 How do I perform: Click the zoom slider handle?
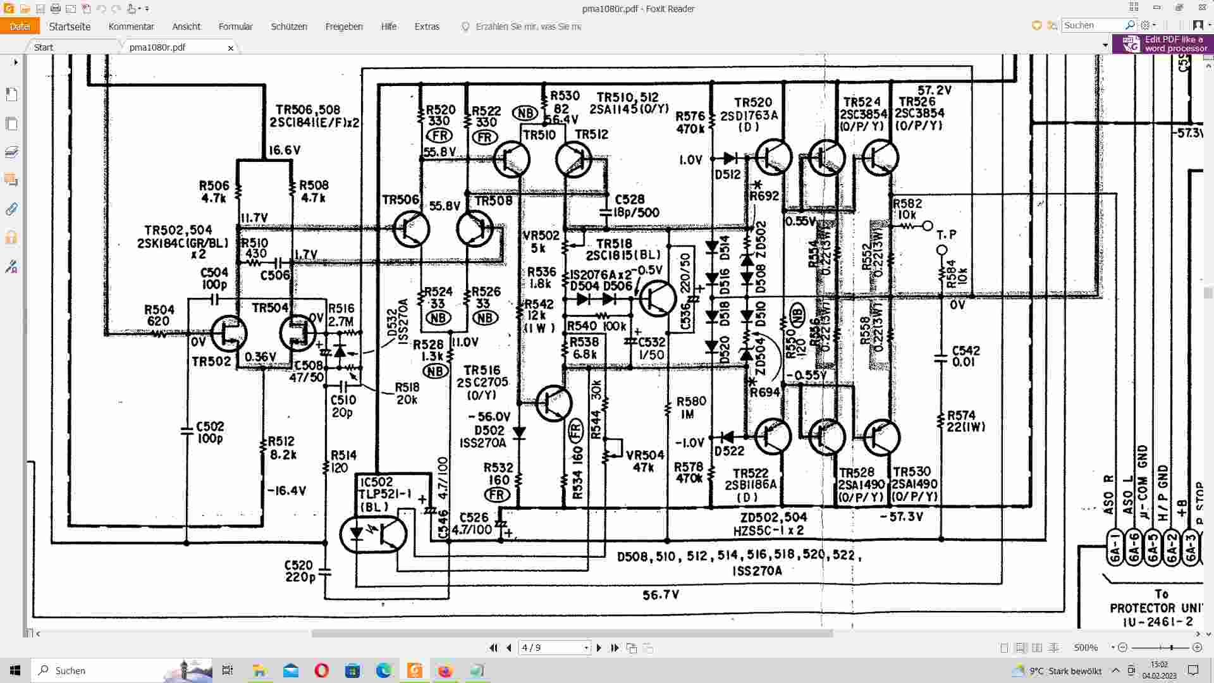(x=1171, y=648)
